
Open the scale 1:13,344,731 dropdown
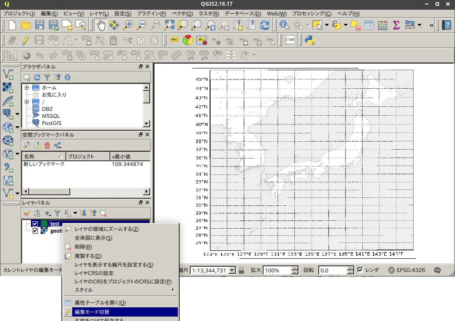tap(232, 270)
